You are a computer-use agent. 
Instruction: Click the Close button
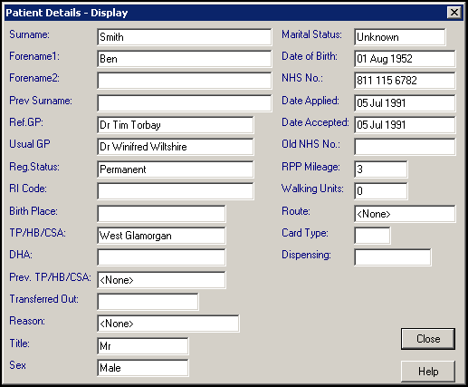coord(428,339)
